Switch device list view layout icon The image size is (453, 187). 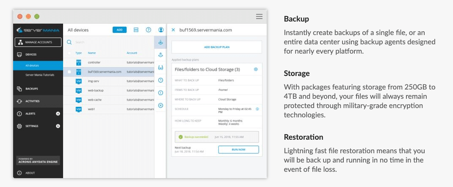click(x=136, y=30)
